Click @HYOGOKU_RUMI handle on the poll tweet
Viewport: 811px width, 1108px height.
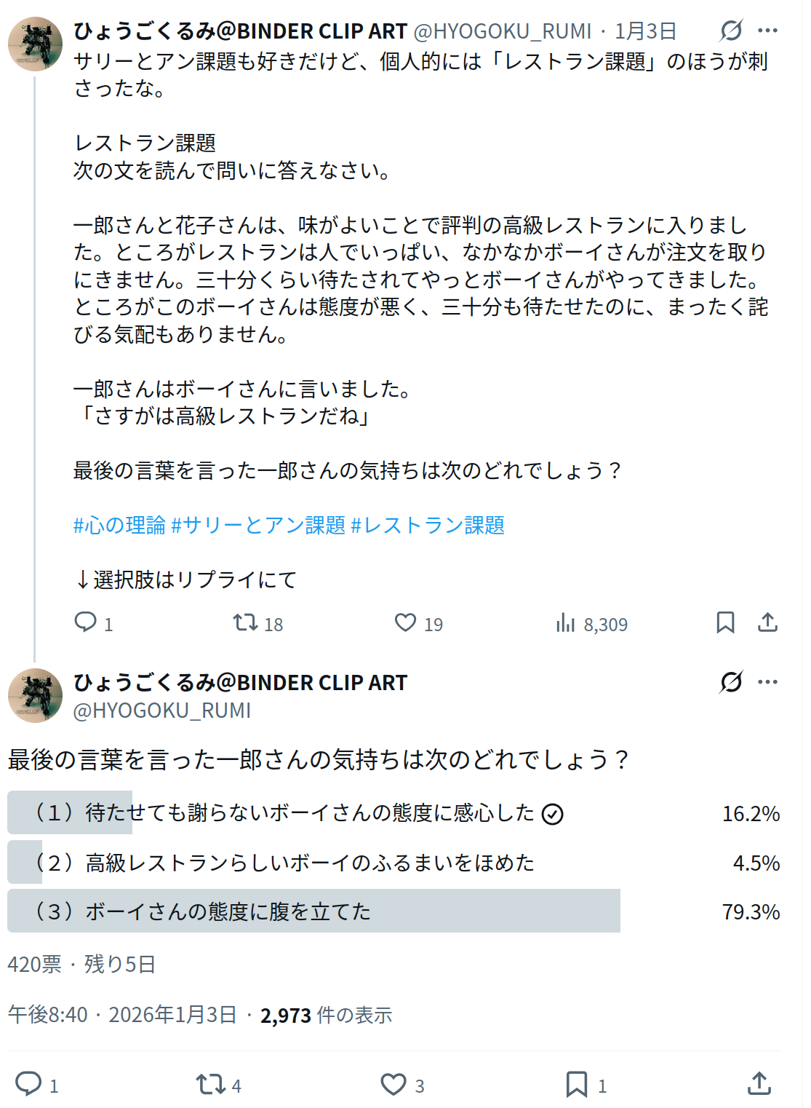(161, 711)
